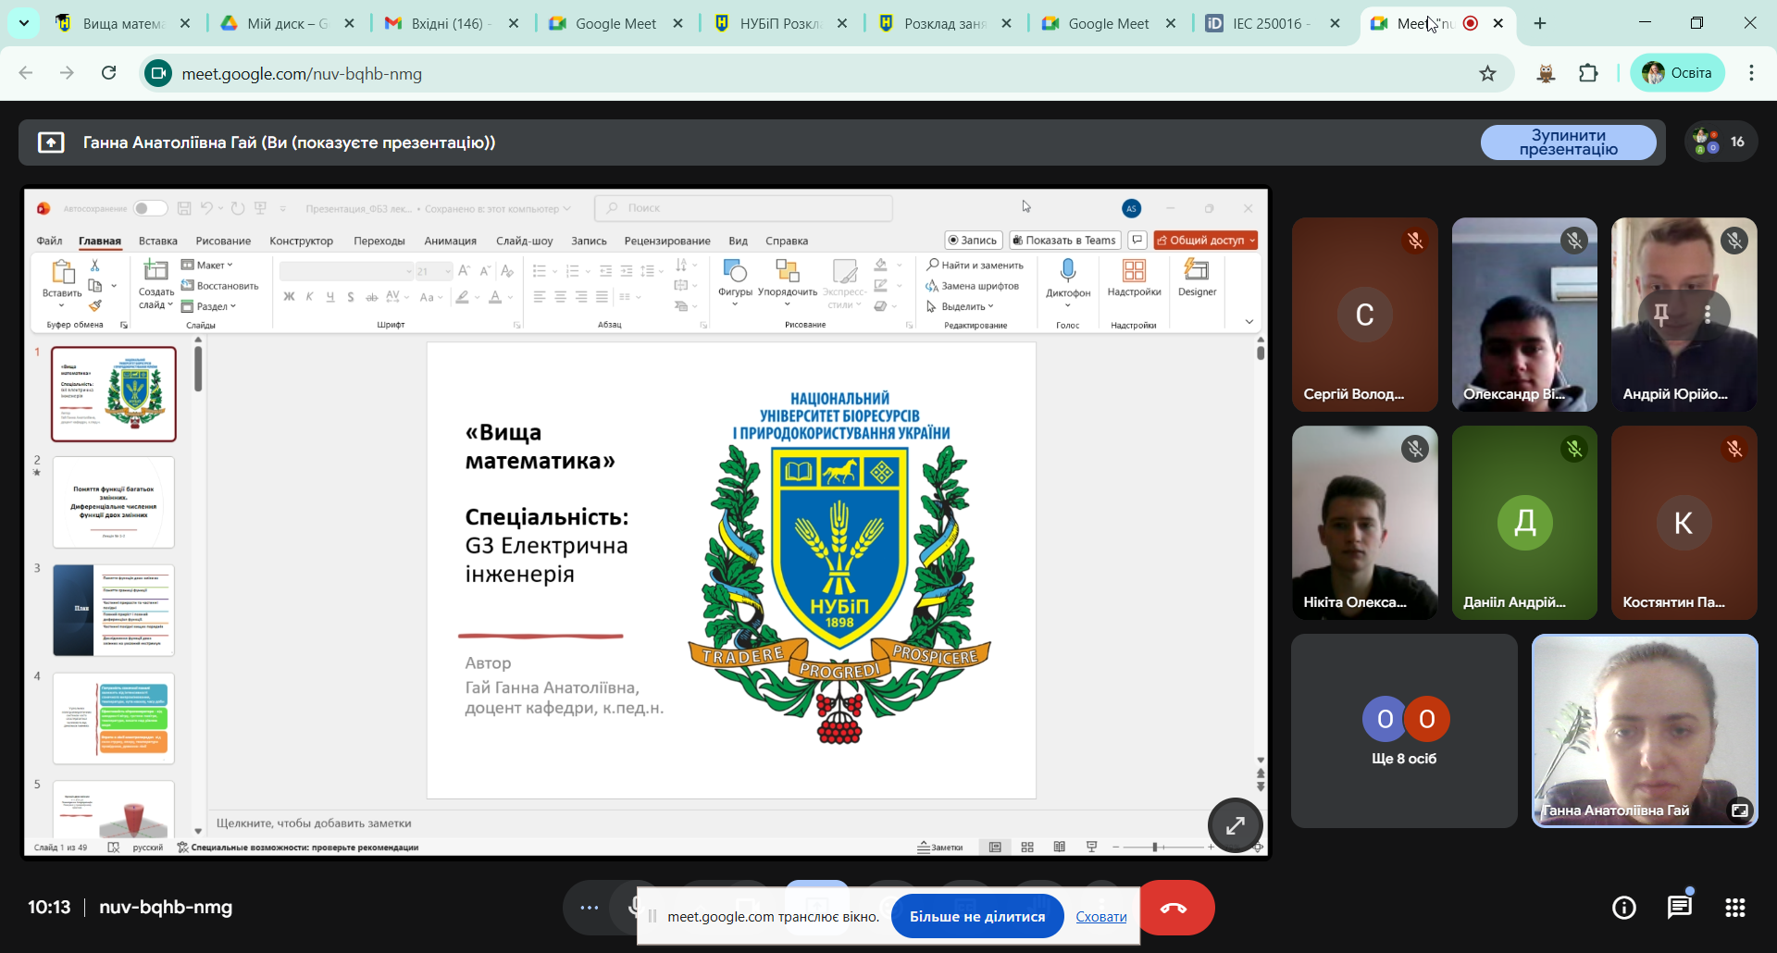Click the Диктофон microphone icon in ribbon
This screenshot has height=953, width=1777.
1068,271
